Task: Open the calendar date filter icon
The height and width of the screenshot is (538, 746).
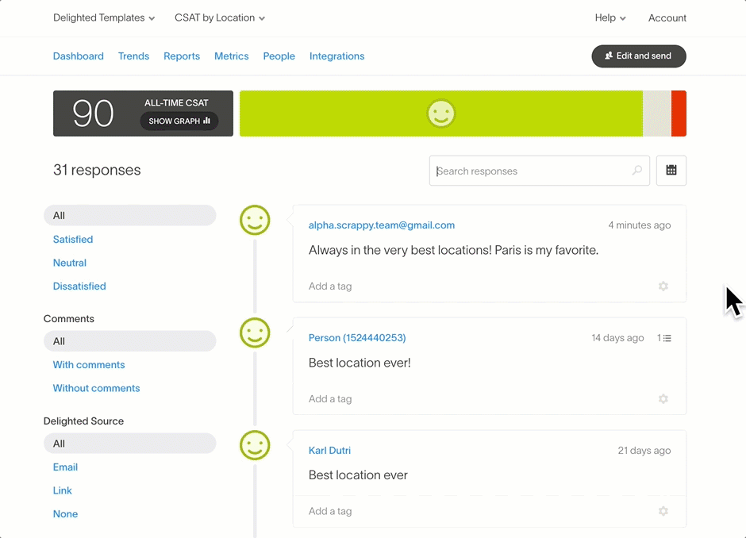Action: click(x=671, y=171)
